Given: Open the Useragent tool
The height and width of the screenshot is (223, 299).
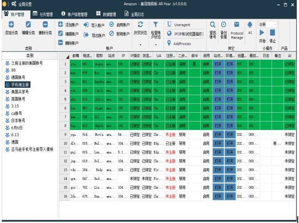Looking at the screenshot, I should (x=179, y=24).
